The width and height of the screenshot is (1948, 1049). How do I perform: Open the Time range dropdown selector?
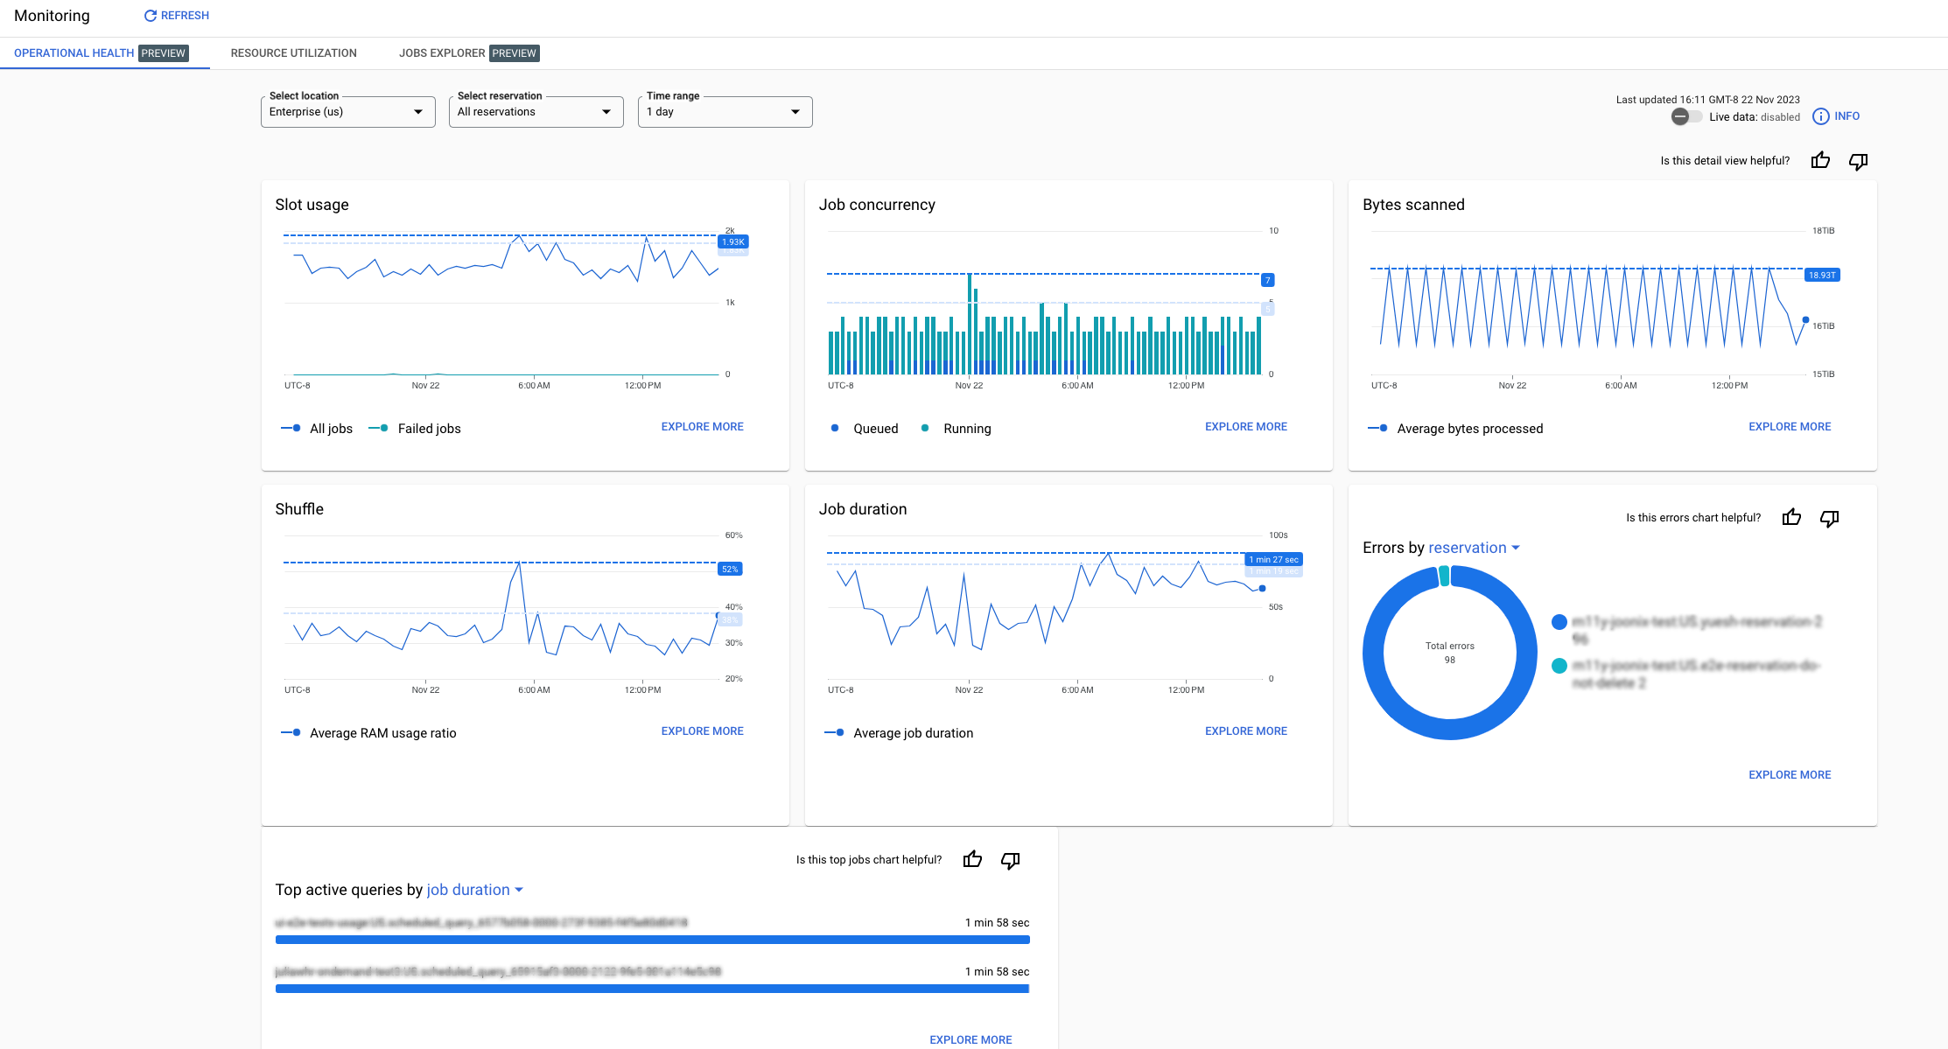[722, 111]
